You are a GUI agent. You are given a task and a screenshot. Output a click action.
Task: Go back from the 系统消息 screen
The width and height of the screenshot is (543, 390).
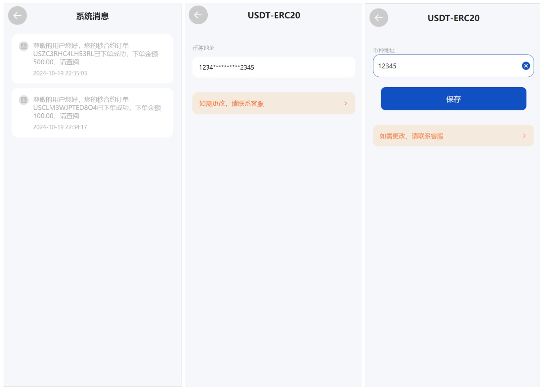point(17,15)
